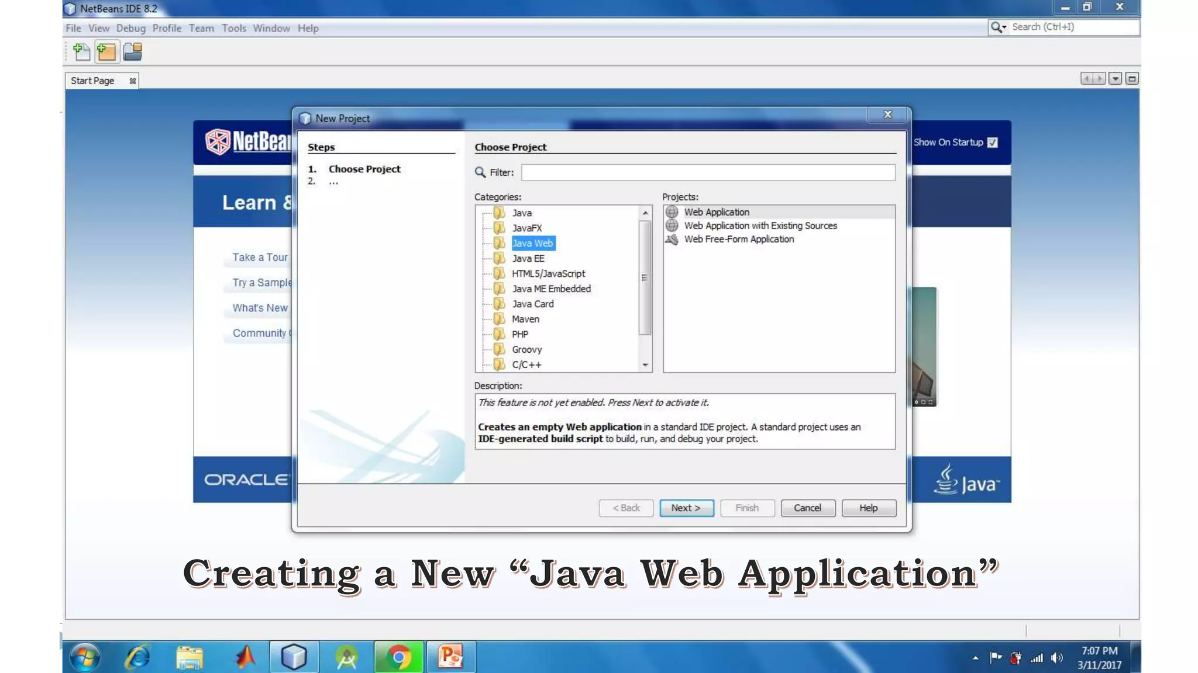Select Web Application with Existing Sources
This screenshot has height=673, width=1198.
point(760,226)
